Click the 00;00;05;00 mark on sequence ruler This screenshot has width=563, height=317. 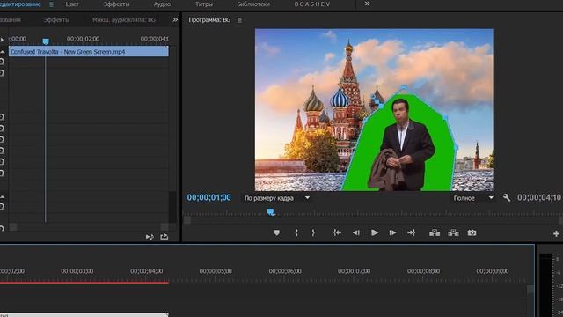[216, 271]
